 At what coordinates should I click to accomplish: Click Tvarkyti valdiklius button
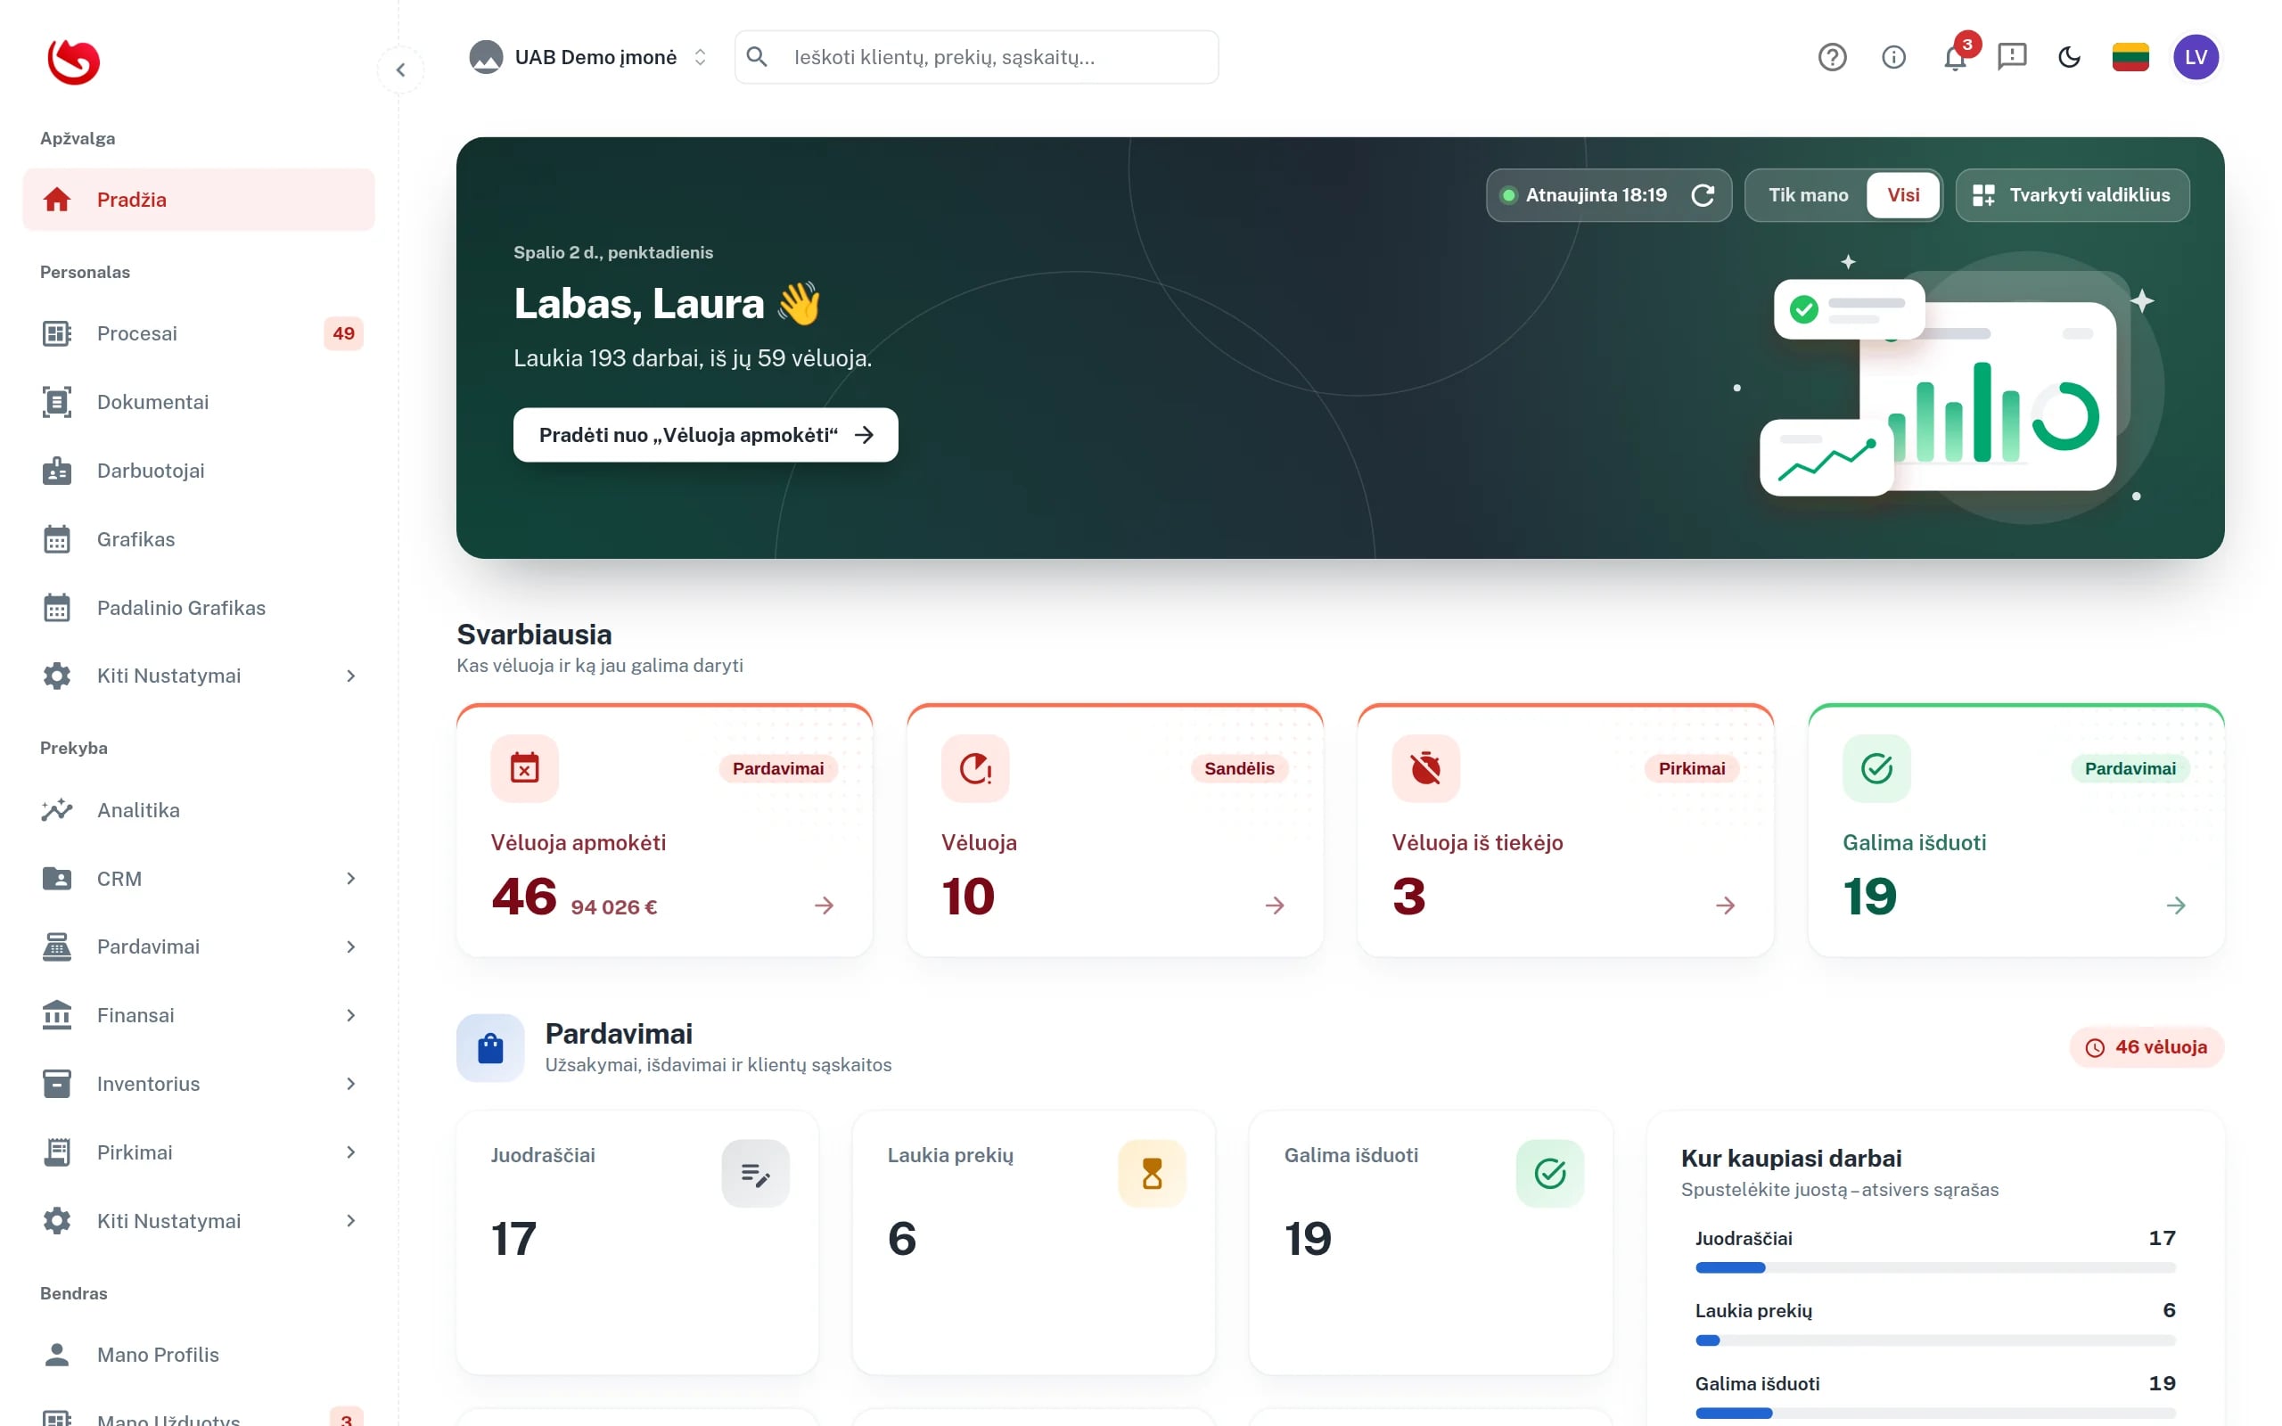2072,195
